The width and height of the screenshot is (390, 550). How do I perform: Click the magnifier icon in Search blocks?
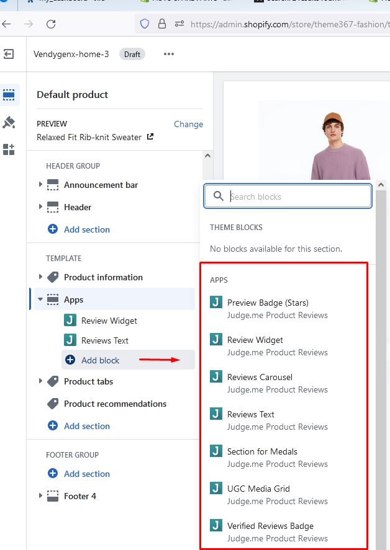point(219,196)
